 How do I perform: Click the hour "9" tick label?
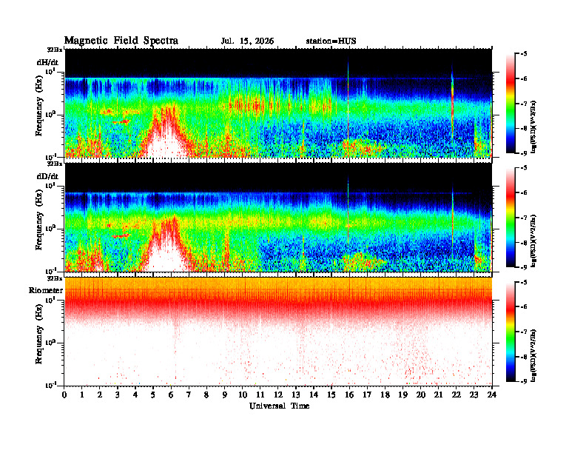coord(224,395)
